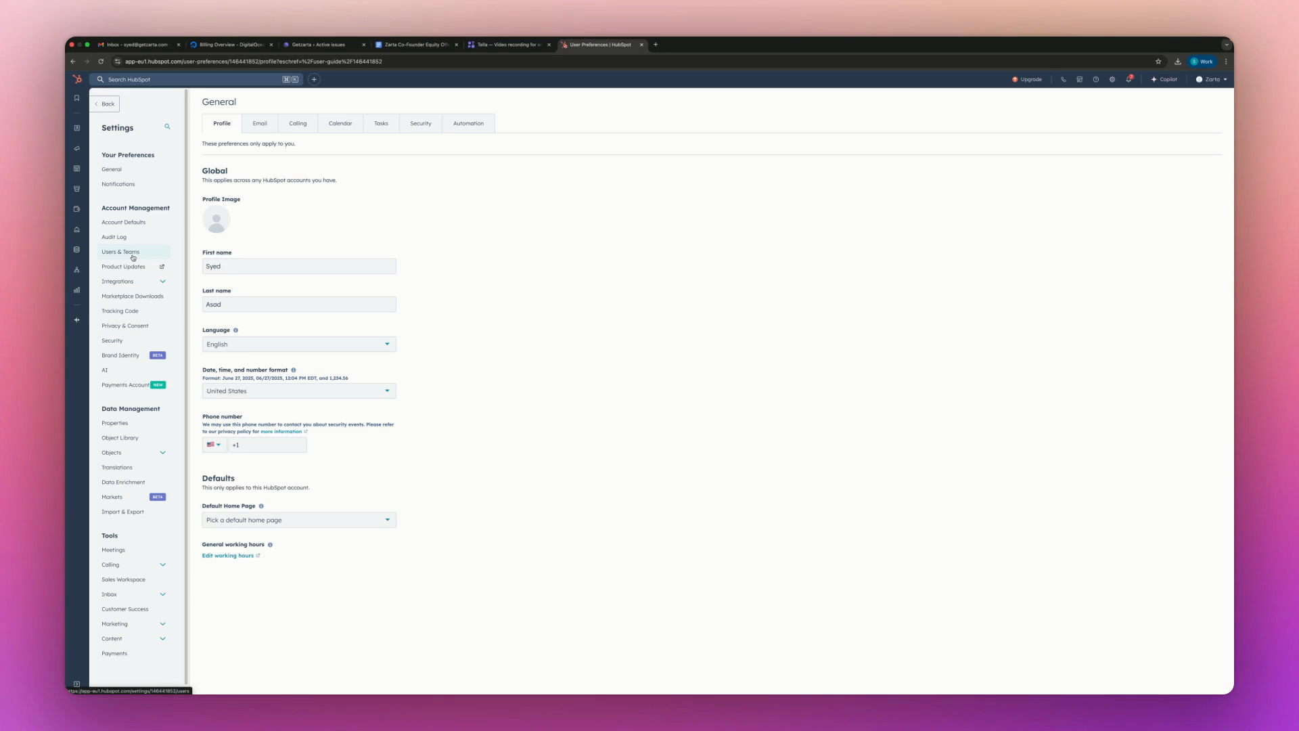Open Automation workflow icon in left rail
The image size is (1299, 731).
pos(76,270)
